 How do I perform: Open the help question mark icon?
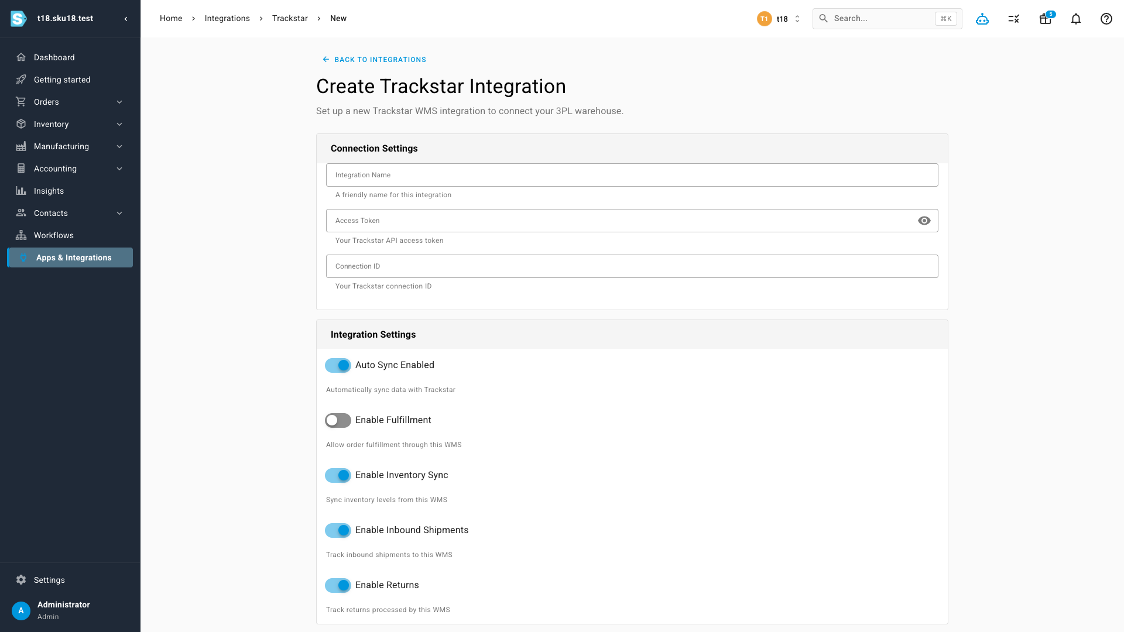pos(1106,19)
